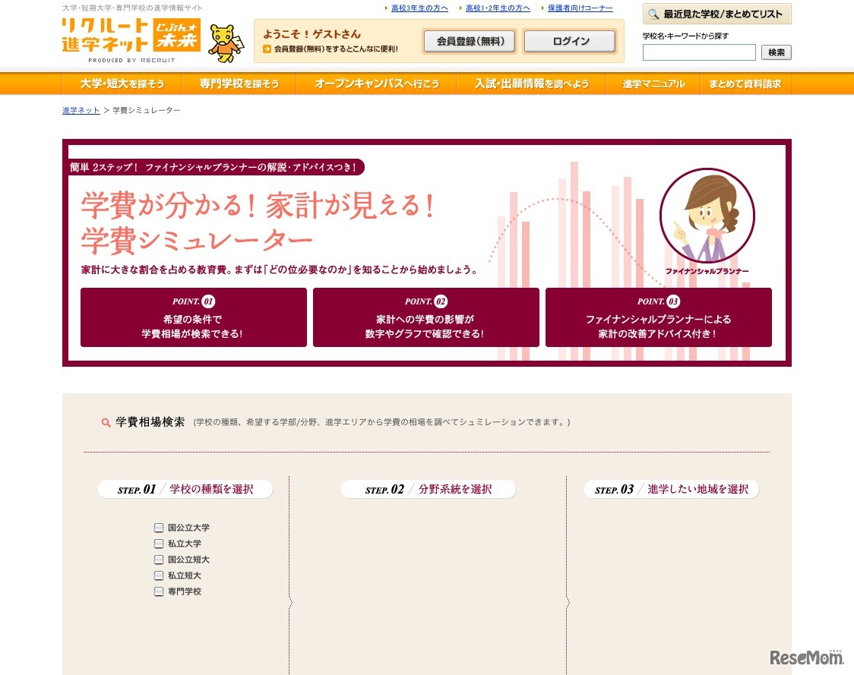Click the school keyword search input field
This screenshot has height=675, width=854.
tap(699, 52)
